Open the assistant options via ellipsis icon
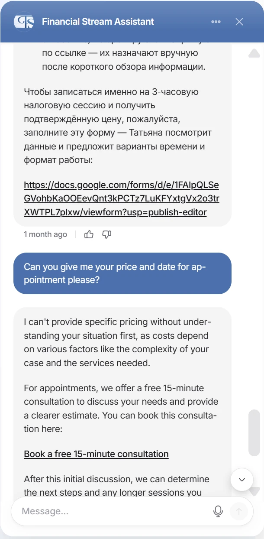The width and height of the screenshot is (264, 539). click(216, 21)
